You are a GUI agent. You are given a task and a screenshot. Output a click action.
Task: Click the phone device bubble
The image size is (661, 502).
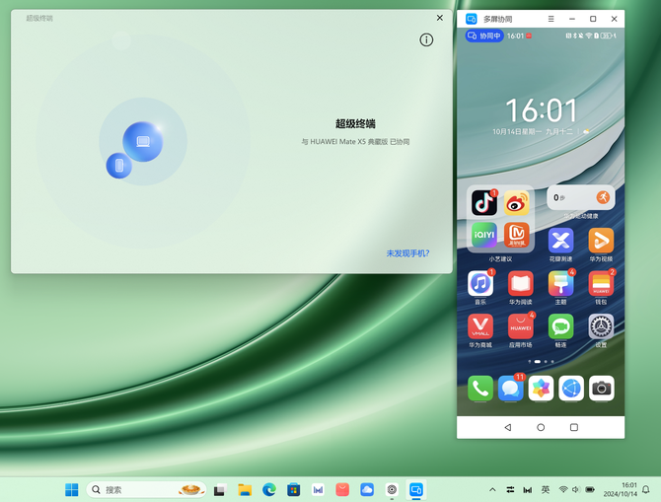coord(118,166)
